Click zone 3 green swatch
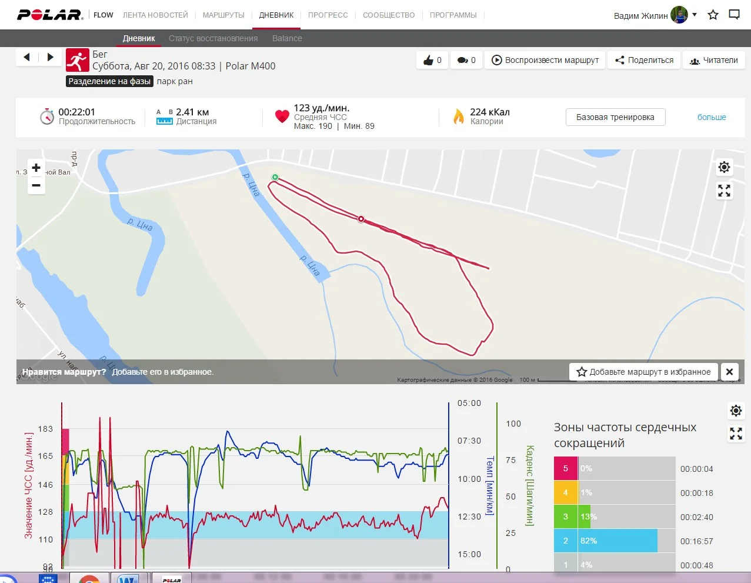Viewport: 751px width, 583px height. pyautogui.click(x=566, y=517)
